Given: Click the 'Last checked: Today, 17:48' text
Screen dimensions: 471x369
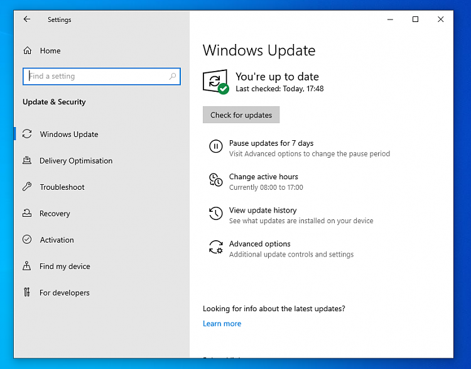Looking at the screenshot, I should [x=279, y=89].
